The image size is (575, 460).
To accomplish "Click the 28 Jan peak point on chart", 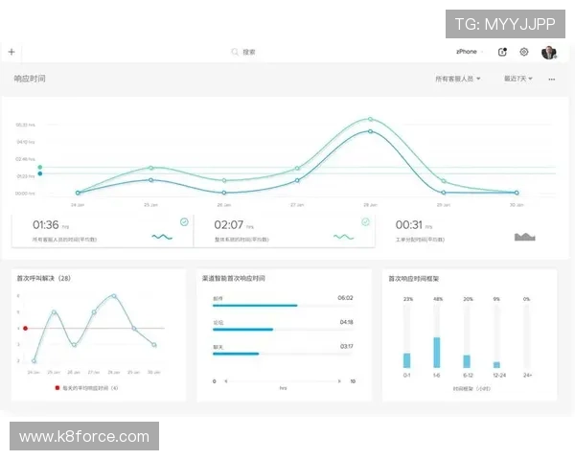I will pyautogui.click(x=370, y=120).
